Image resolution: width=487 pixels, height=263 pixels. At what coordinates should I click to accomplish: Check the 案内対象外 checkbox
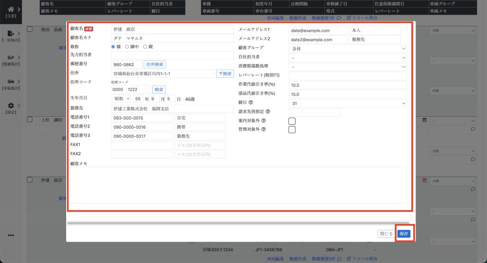[x=292, y=121]
